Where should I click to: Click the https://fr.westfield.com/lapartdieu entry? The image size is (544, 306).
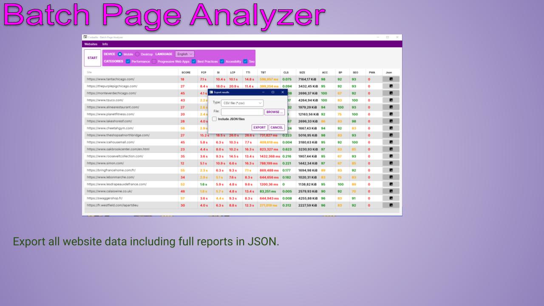click(x=112, y=205)
